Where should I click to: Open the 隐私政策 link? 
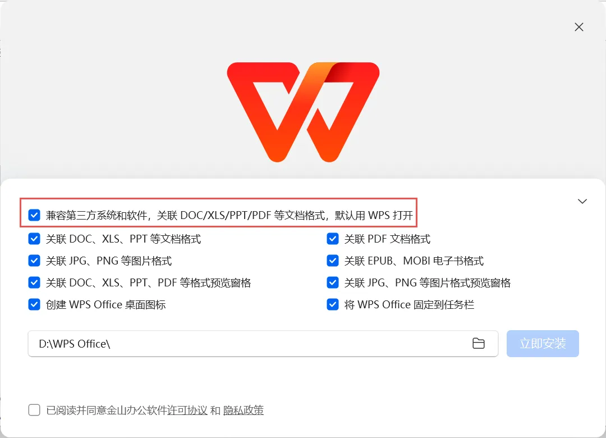(x=244, y=410)
